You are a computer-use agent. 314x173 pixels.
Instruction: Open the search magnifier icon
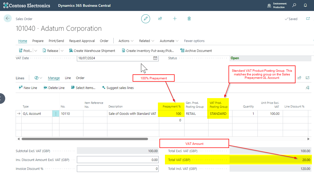point(294,5)
